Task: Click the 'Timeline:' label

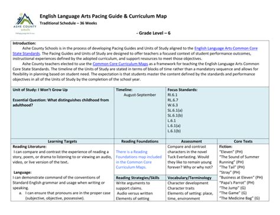Action: 124,90
